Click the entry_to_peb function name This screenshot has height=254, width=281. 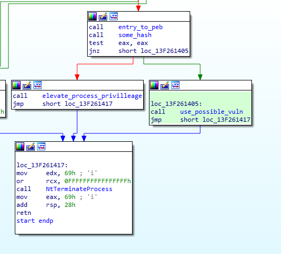point(140,27)
